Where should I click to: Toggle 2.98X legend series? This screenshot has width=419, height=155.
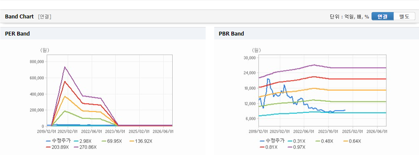[84, 141]
